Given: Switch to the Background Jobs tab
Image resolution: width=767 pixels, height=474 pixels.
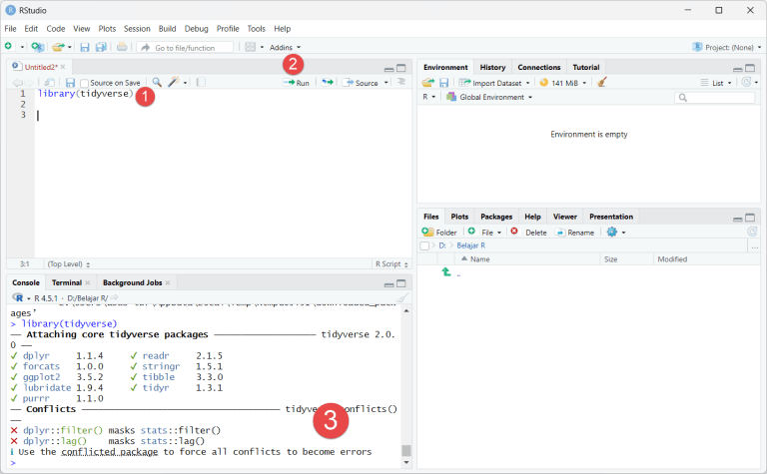Looking at the screenshot, I should click(132, 283).
